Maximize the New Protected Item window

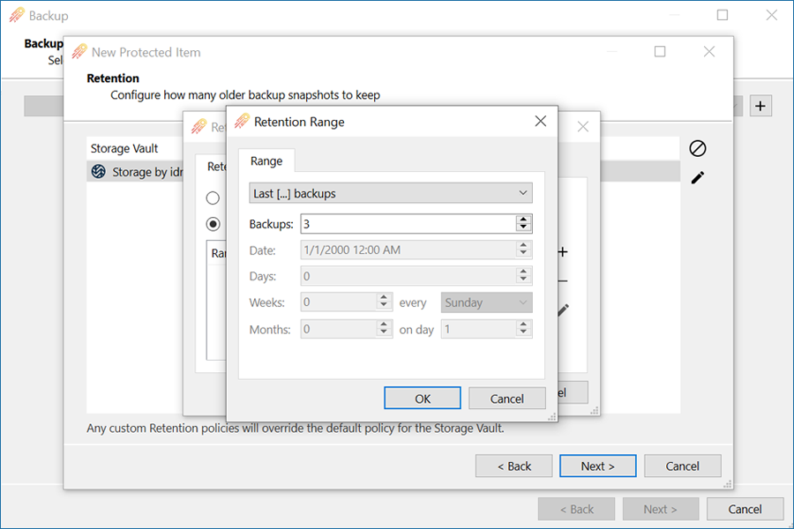[x=660, y=52]
